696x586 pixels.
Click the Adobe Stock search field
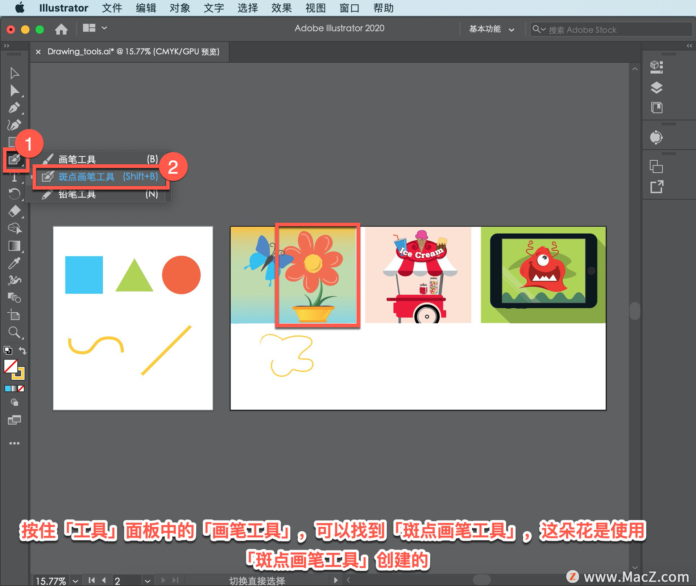[x=611, y=29]
